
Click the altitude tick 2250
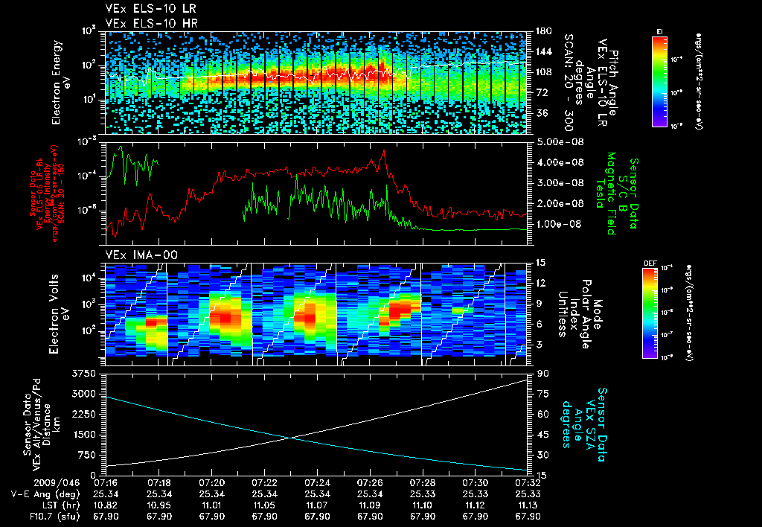point(83,414)
